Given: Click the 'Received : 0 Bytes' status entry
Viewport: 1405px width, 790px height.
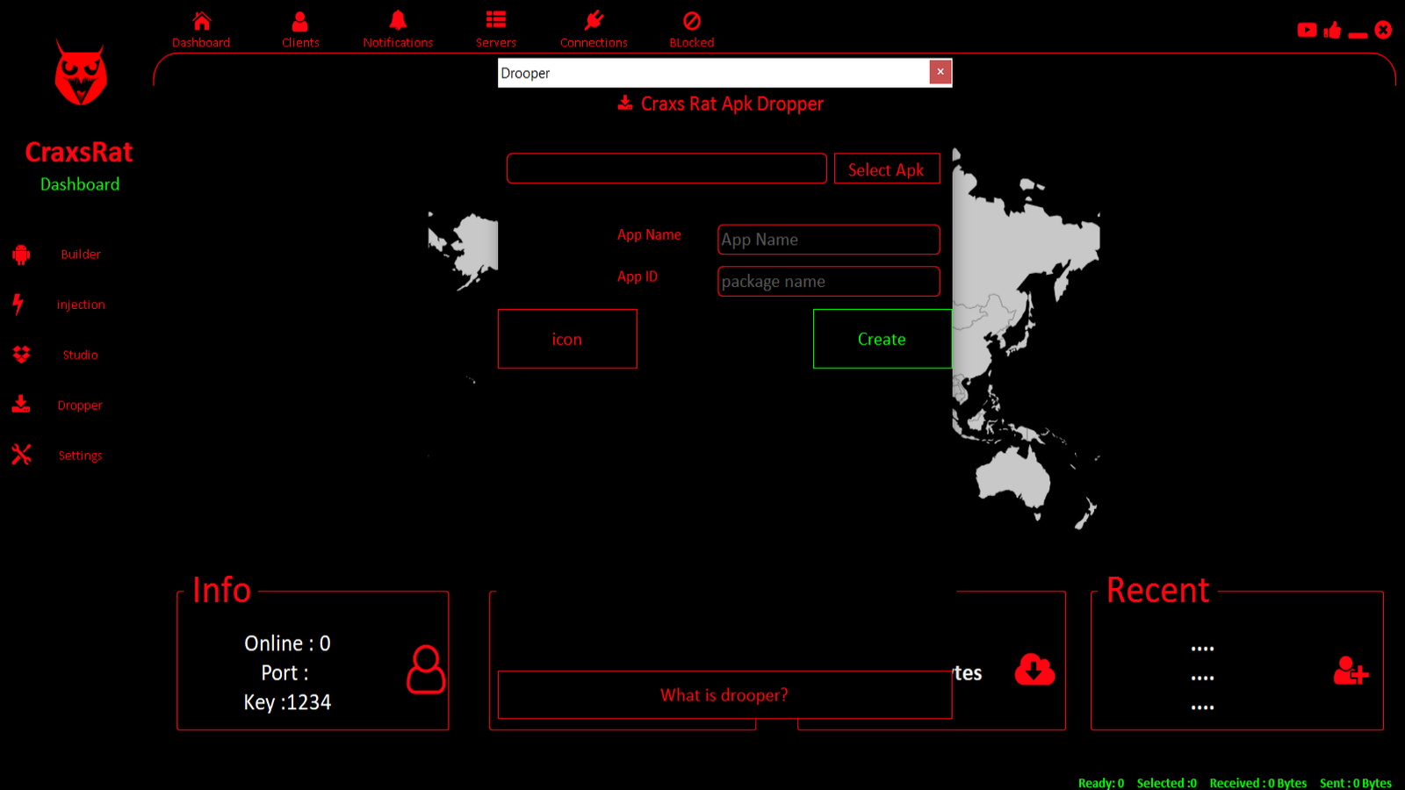Looking at the screenshot, I should (1258, 783).
